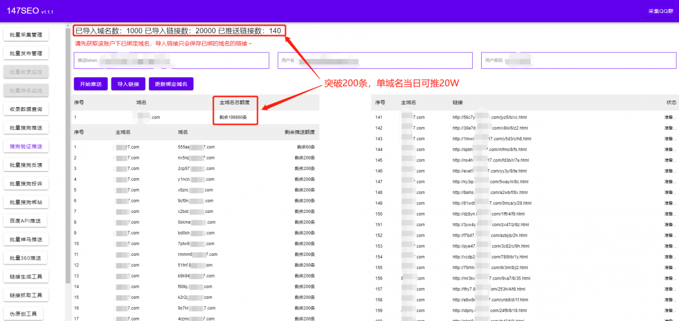679x321 pixels.
Task: Switch to 批量搜狗推送 section
Action: pos(25,127)
